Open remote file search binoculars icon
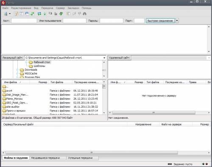Viewport: 212px width, 167px height. click(85, 14)
